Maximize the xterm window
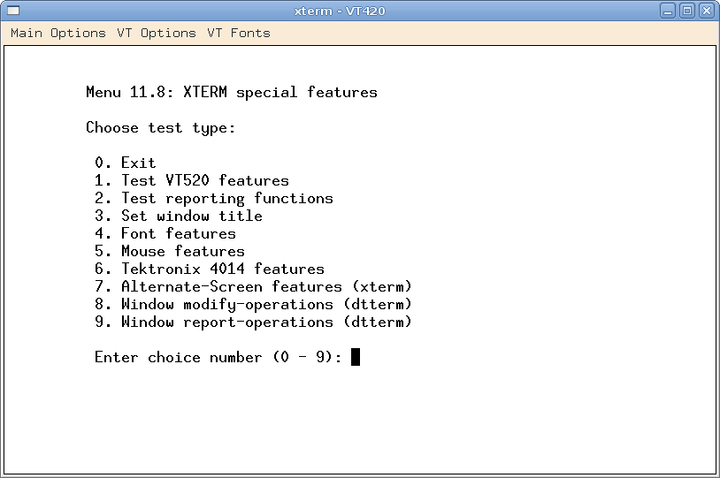The width and height of the screenshot is (720, 478). [x=688, y=11]
